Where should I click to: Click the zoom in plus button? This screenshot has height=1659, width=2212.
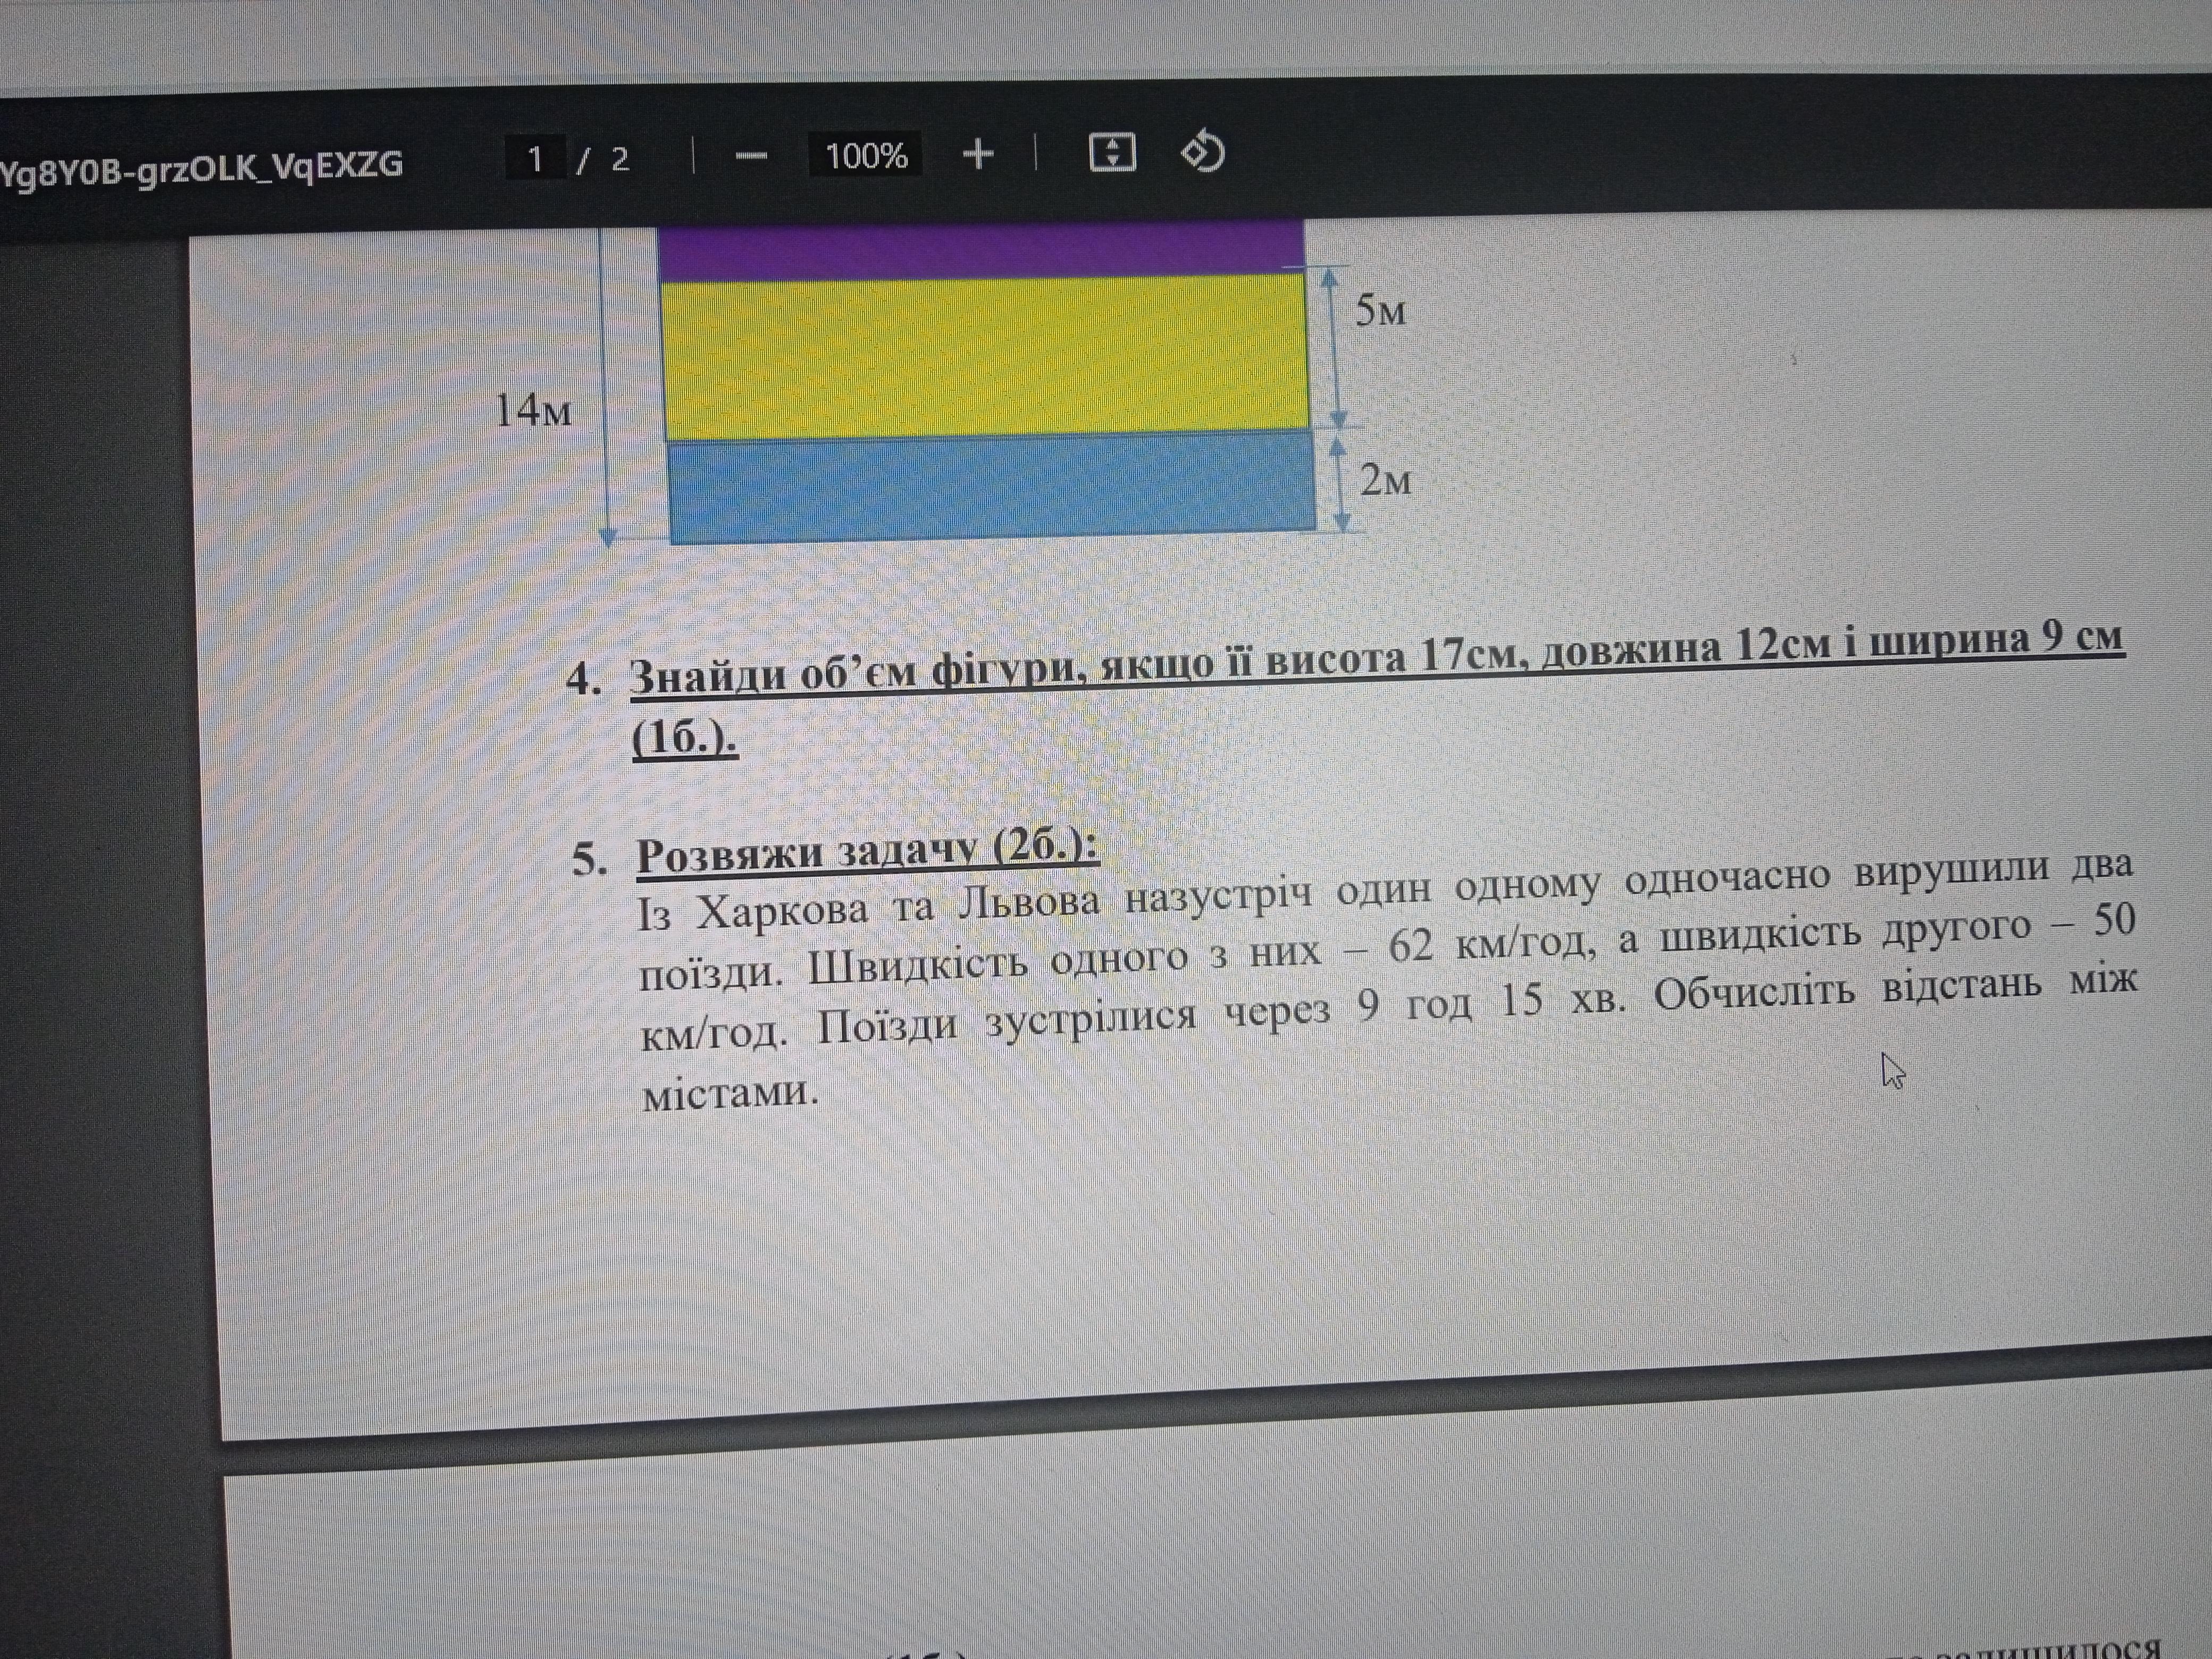click(x=978, y=154)
